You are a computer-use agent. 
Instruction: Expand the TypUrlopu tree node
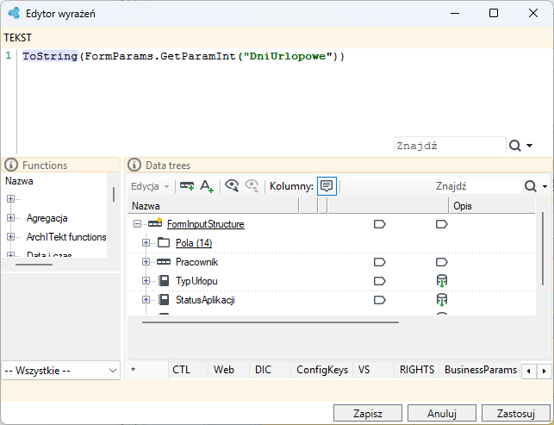coord(146,280)
